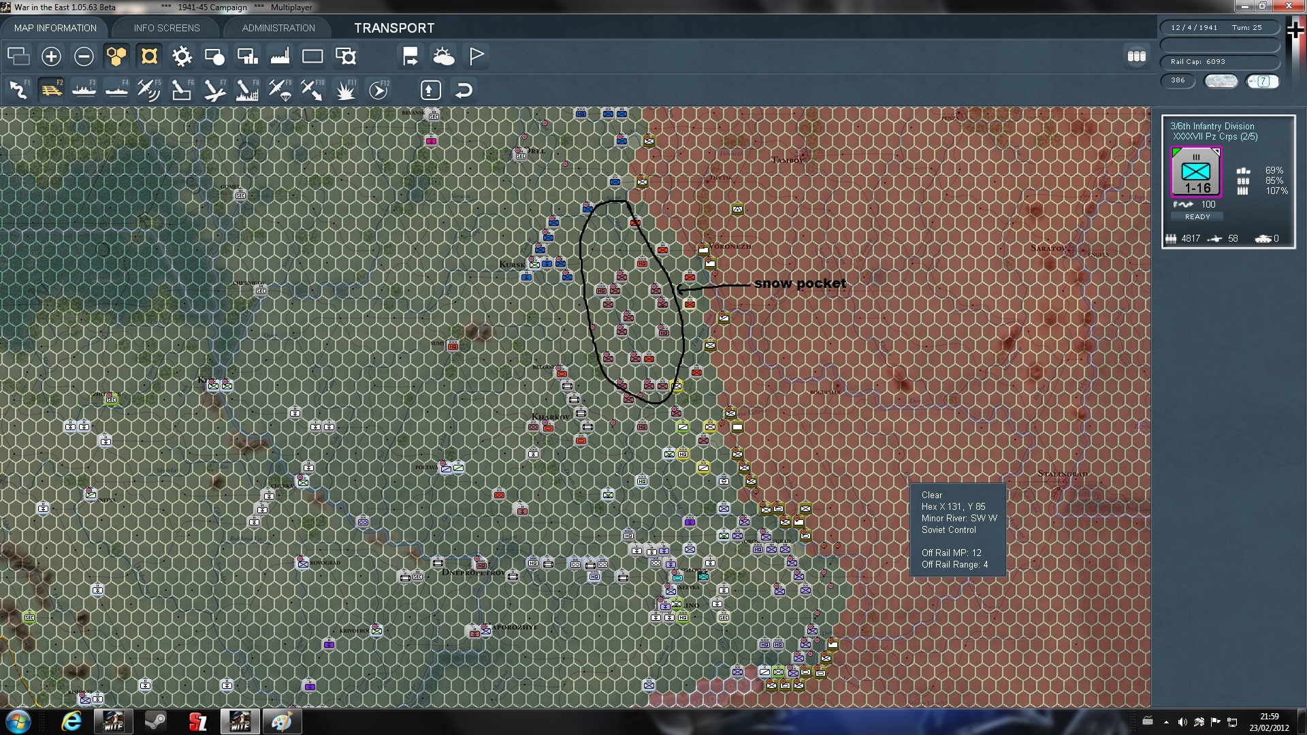Open the MAP INFORMATION tab
Screen dimensions: 1307x735
click(55, 28)
